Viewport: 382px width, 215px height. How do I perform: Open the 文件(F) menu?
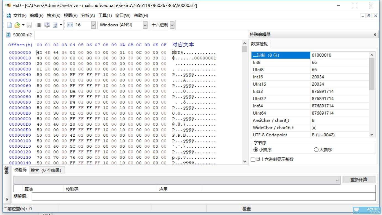click(20, 15)
